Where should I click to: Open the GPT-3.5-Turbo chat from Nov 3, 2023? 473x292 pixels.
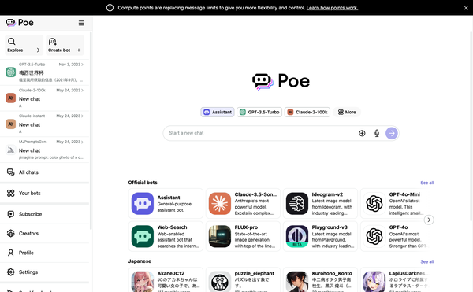click(45, 72)
